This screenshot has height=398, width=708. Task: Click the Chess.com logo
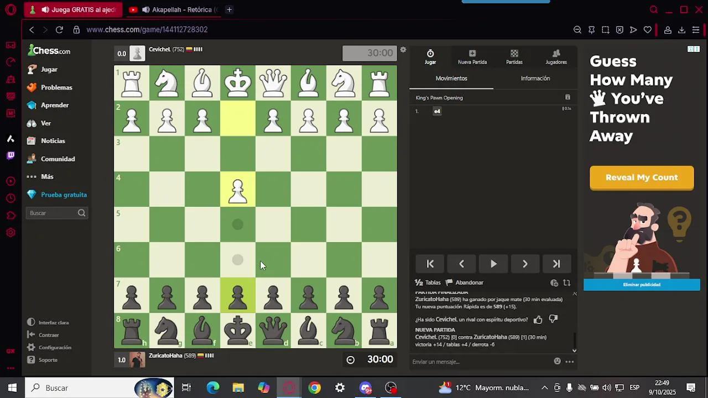[x=49, y=51]
